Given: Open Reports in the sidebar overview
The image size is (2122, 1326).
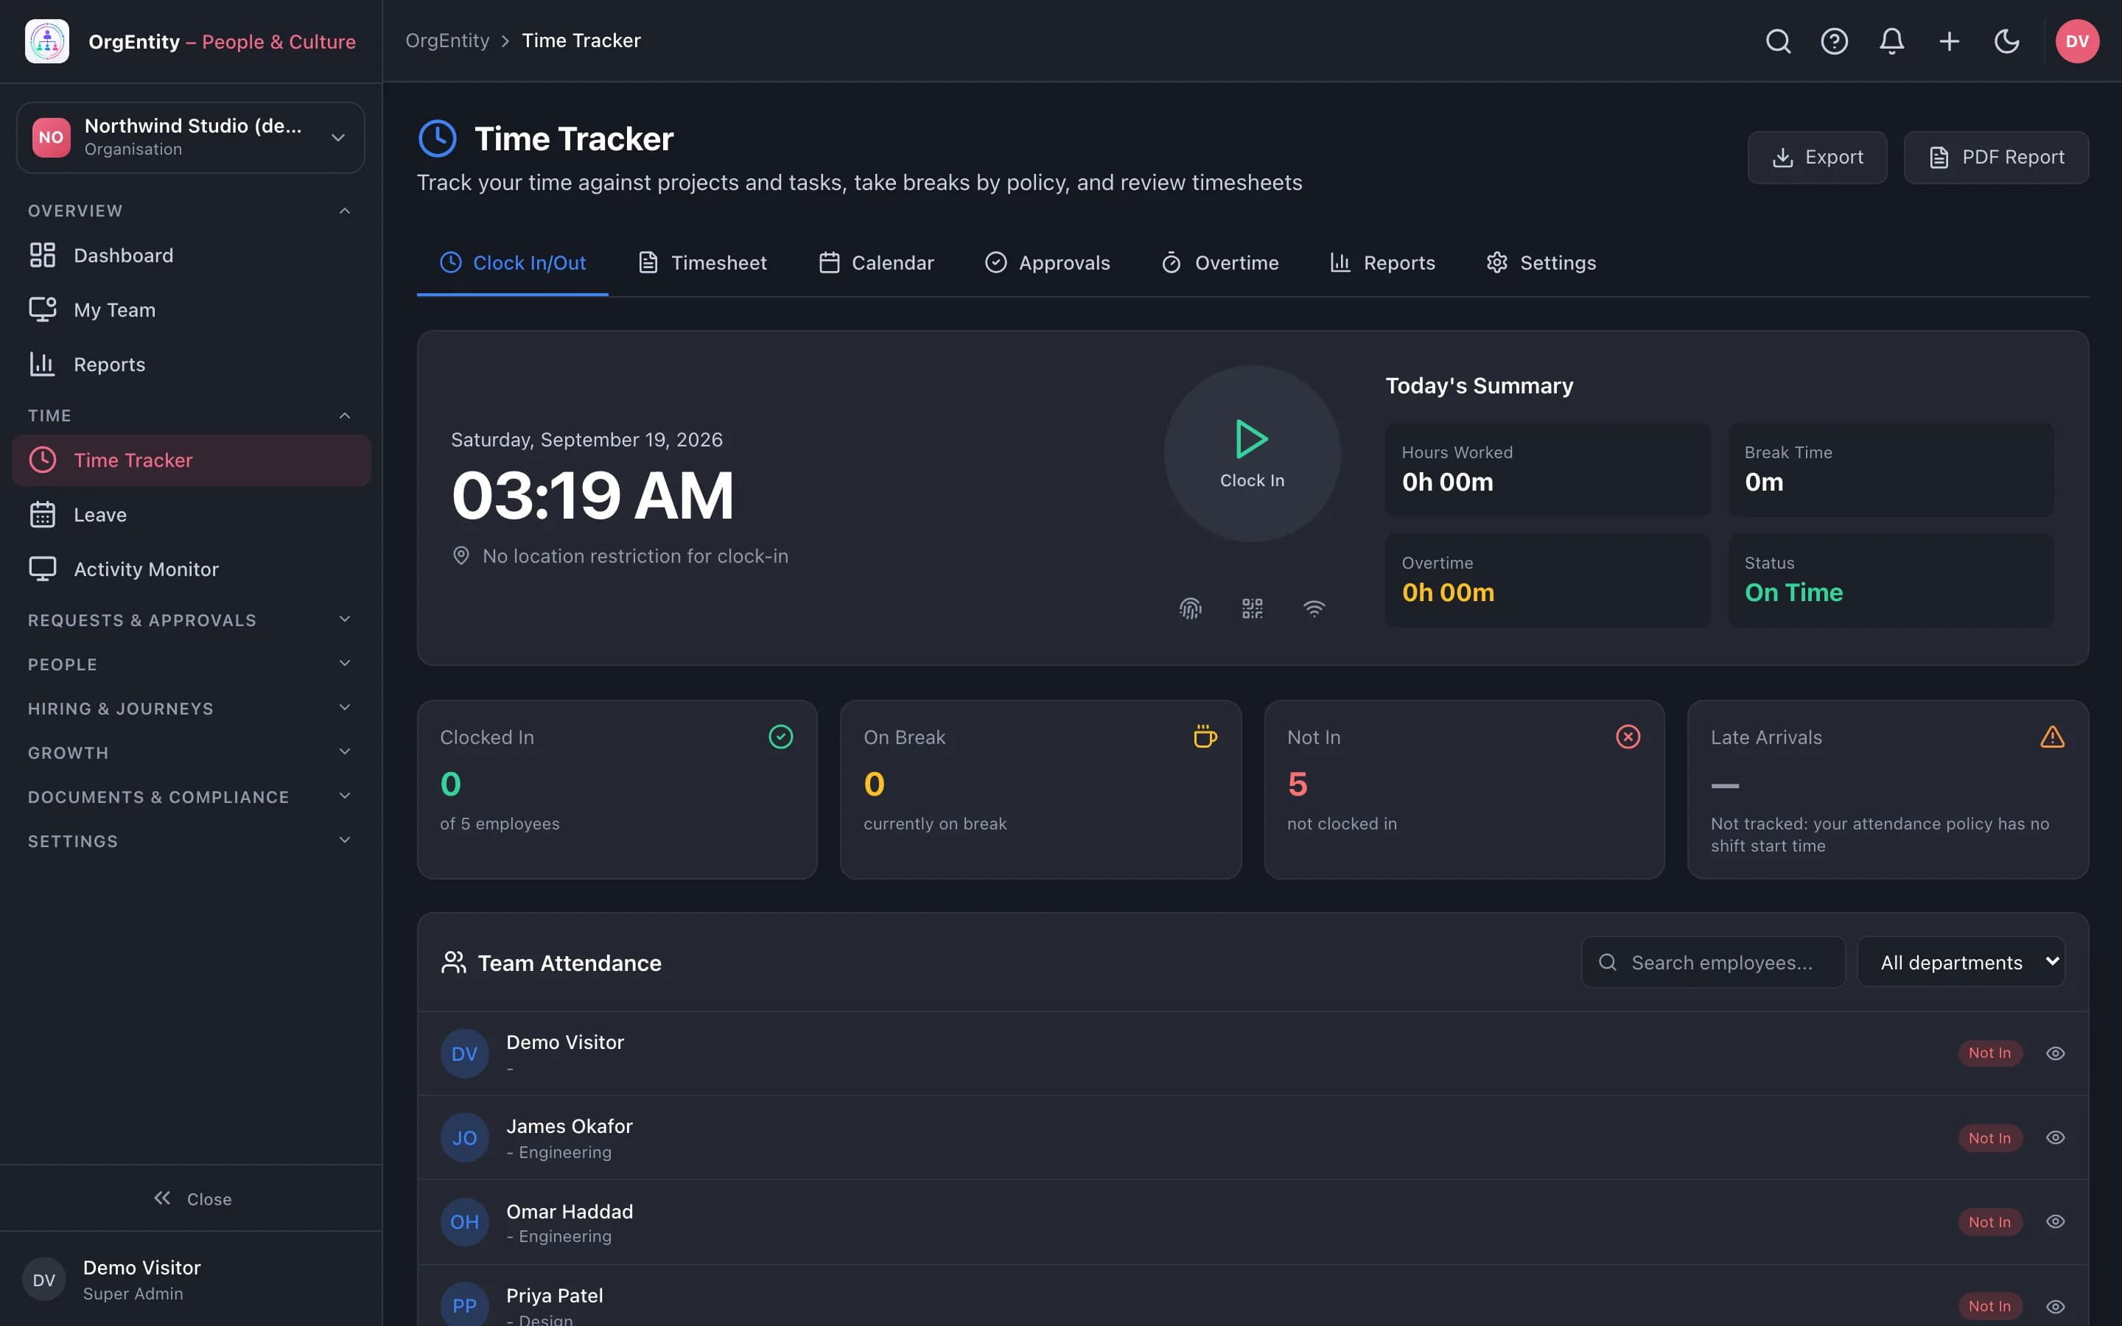Looking at the screenshot, I should click(191, 364).
